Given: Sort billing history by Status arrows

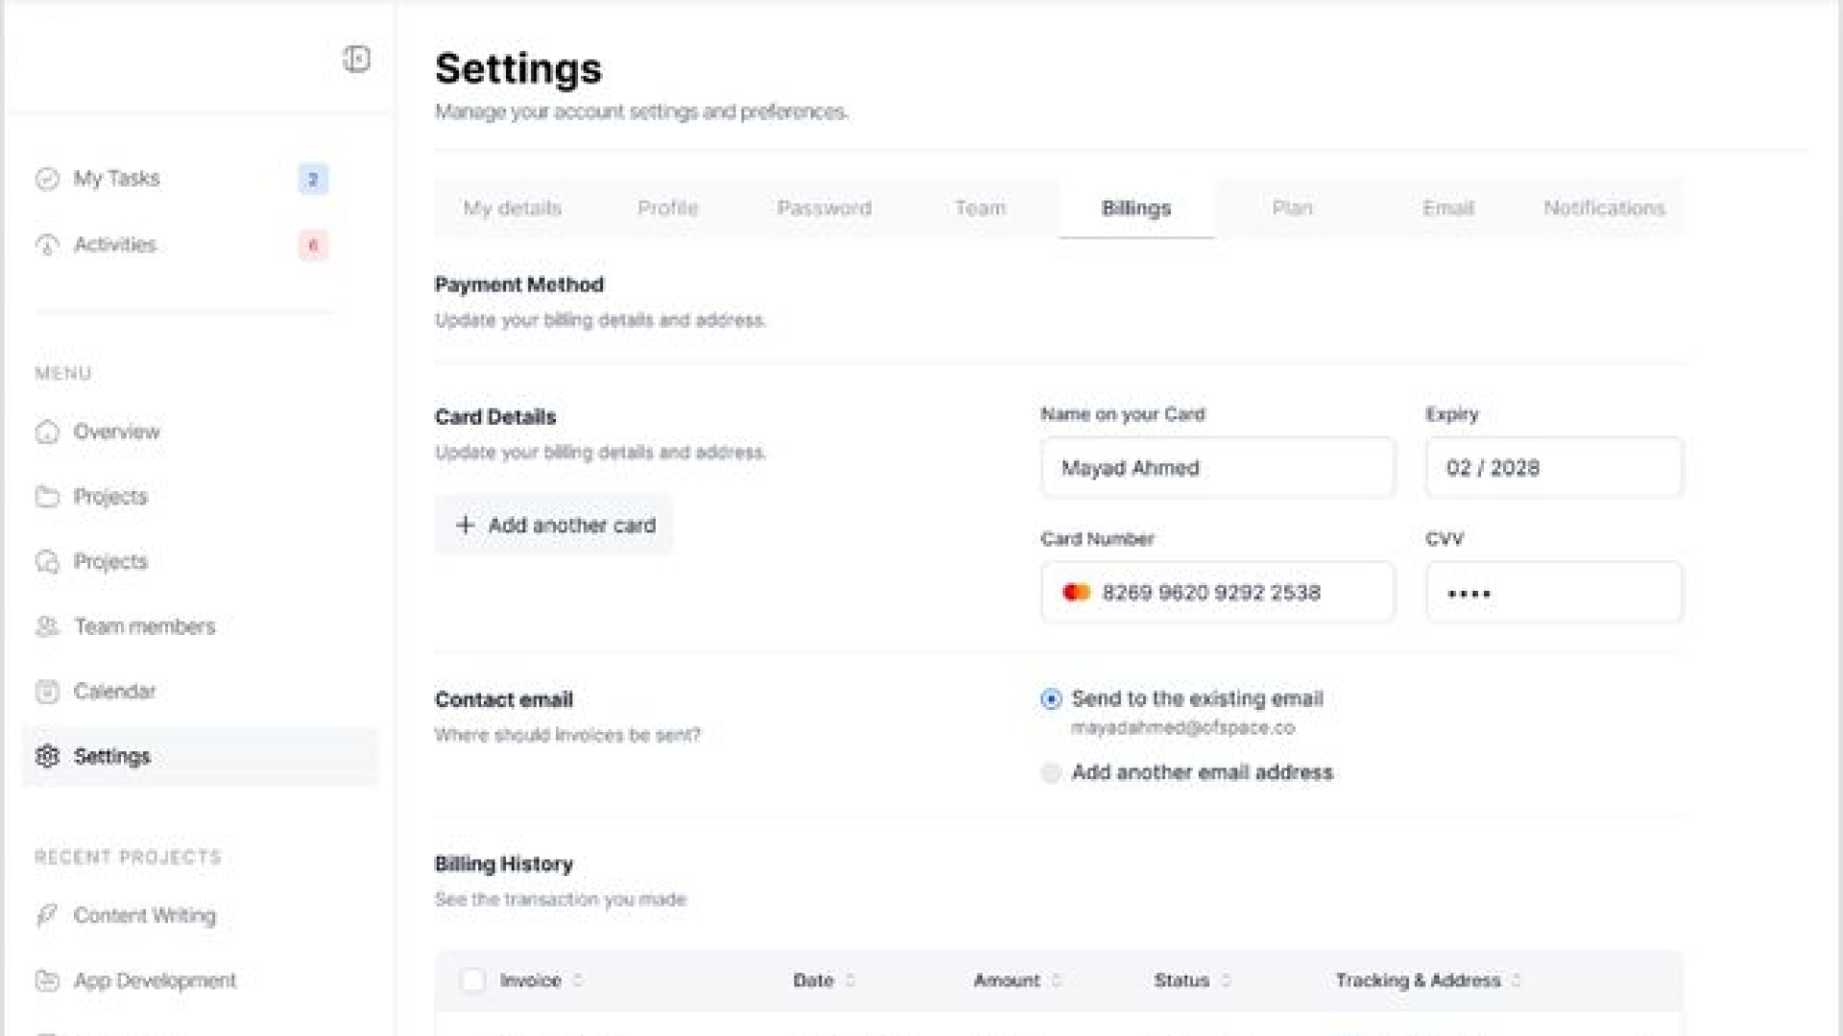Looking at the screenshot, I should [1226, 980].
